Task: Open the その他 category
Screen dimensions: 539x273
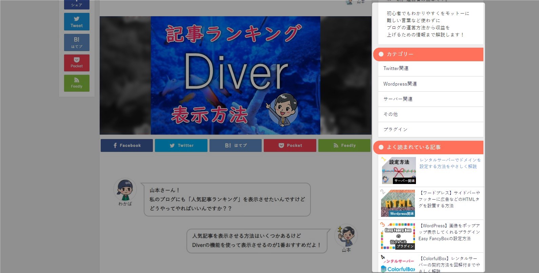Action: pos(391,114)
